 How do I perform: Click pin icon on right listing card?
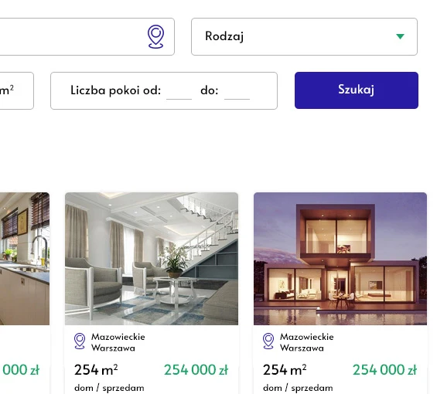click(x=268, y=341)
